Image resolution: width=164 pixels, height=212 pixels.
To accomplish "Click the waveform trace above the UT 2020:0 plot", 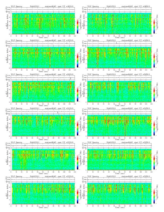I will pyautogui.click(x=43, y=78).
